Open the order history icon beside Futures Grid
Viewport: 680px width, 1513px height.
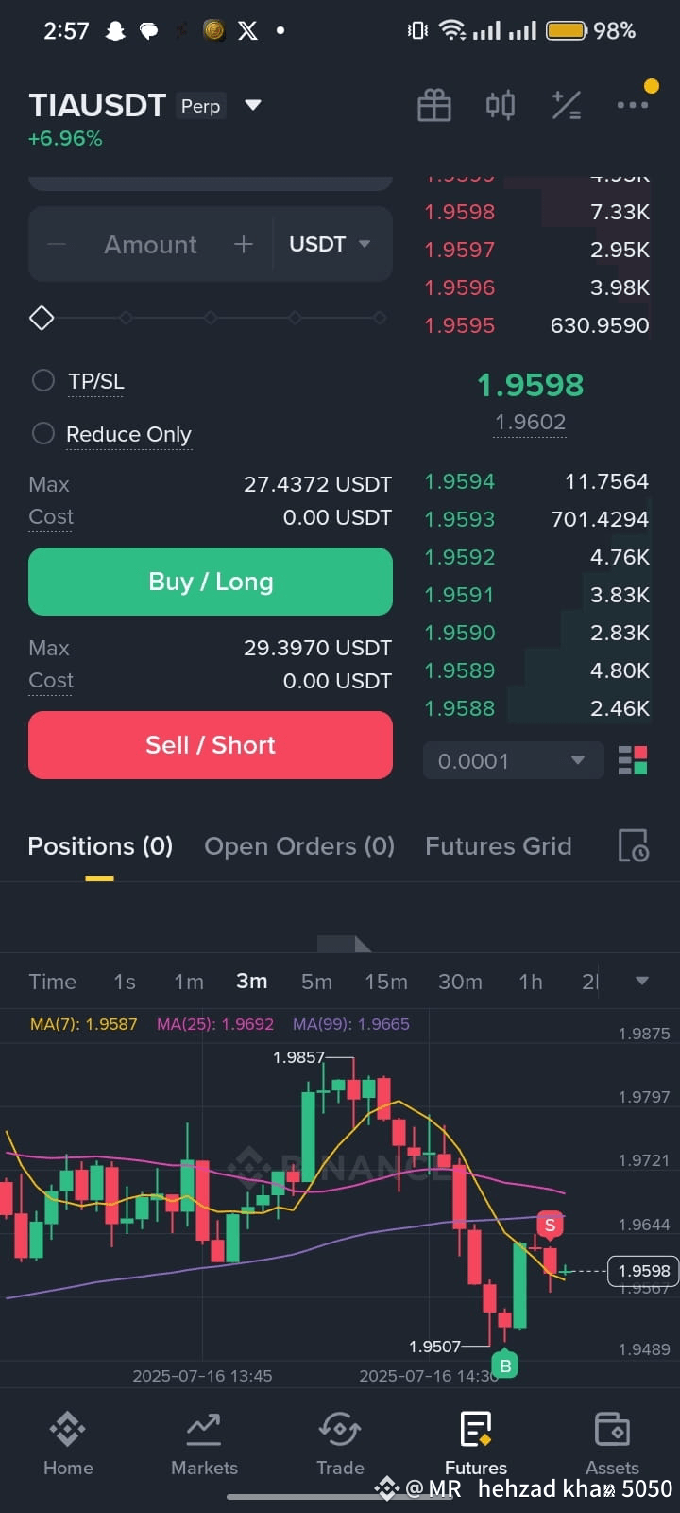pyautogui.click(x=633, y=845)
